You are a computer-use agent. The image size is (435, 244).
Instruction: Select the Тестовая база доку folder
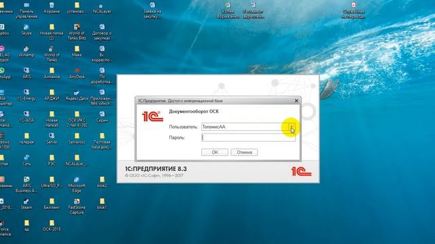[x=102, y=142]
